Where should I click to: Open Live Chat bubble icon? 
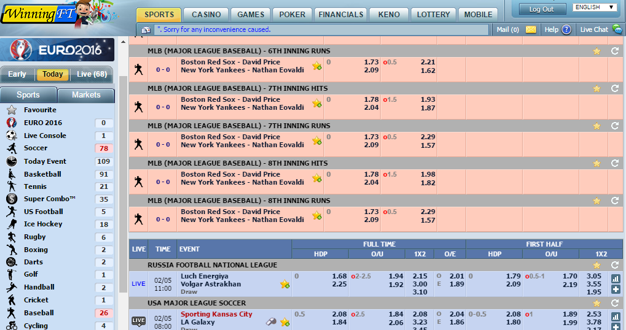pyautogui.click(x=617, y=29)
